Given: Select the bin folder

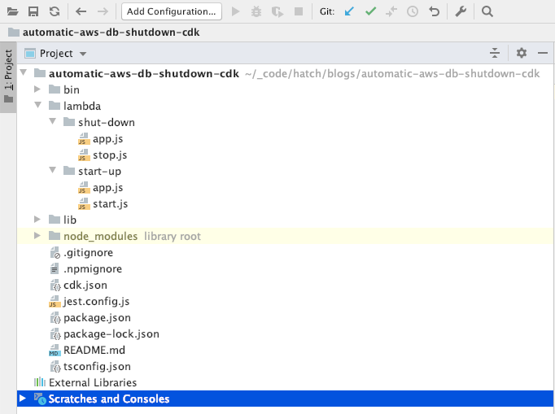Looking at the screenshot, I should pos(285,90).
